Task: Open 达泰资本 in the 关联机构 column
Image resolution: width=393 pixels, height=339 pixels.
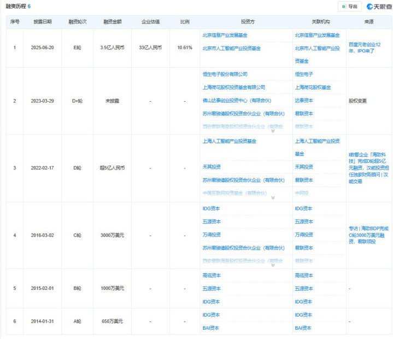Action: point(304,100)
